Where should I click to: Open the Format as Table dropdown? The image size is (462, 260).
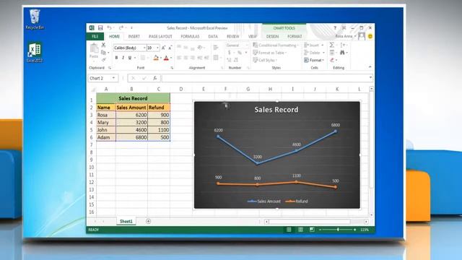[270, 53]
